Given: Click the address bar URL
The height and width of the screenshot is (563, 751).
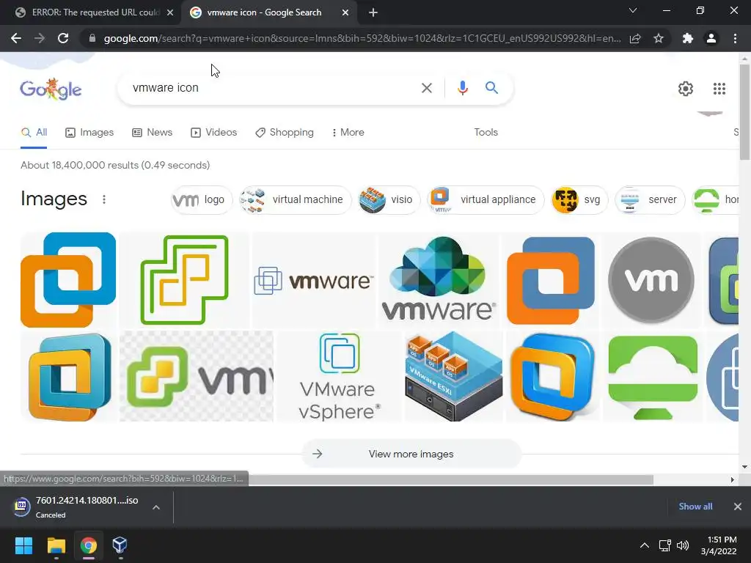Looking at the screenshot, I should (x=362, y=38).
